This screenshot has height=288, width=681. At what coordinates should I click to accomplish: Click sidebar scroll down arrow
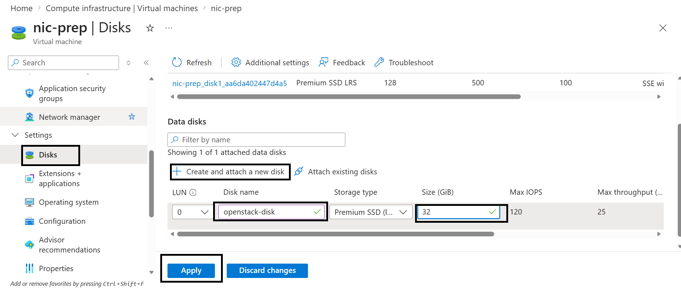151,272
